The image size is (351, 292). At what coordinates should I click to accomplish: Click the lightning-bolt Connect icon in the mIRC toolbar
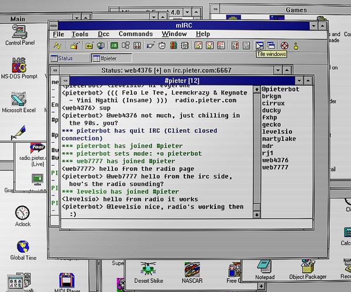(x=57, y=46)
